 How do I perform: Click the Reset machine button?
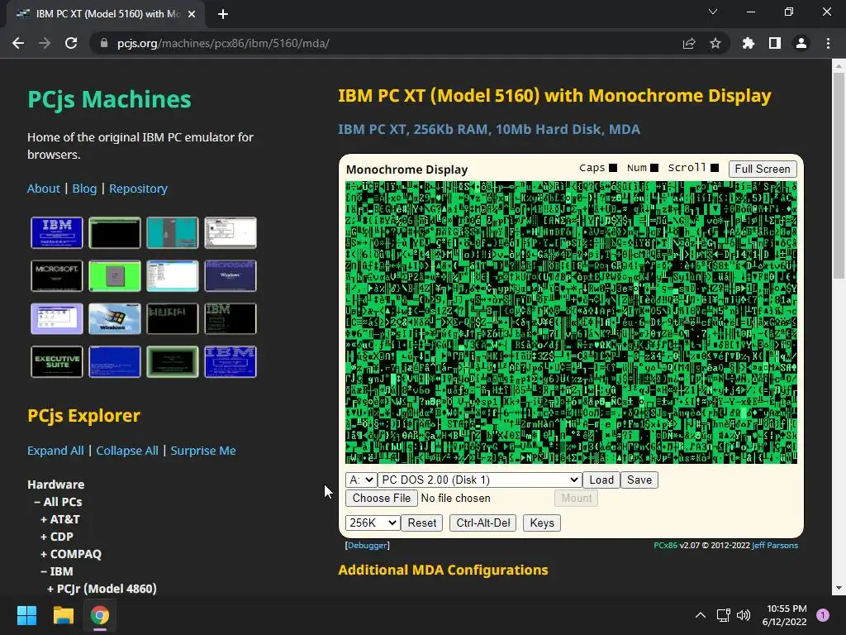point(422,523)
